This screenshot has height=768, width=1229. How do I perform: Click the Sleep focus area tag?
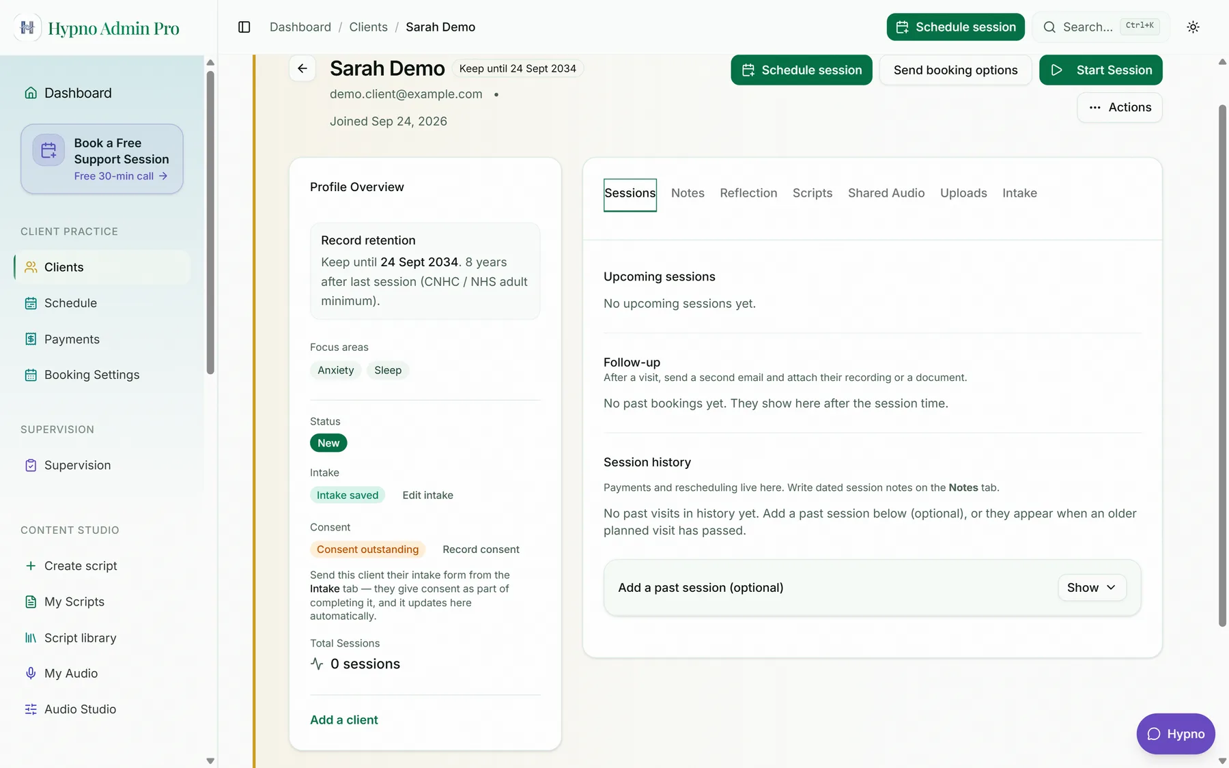click(x=388, y=370)
